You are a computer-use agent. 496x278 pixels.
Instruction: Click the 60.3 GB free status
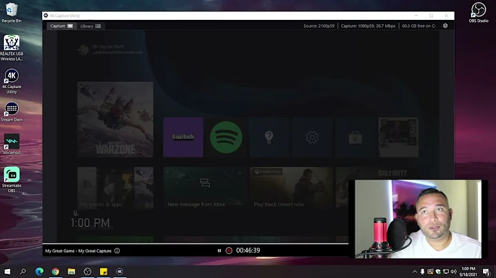pyautogui.click(x=419, y=26)
